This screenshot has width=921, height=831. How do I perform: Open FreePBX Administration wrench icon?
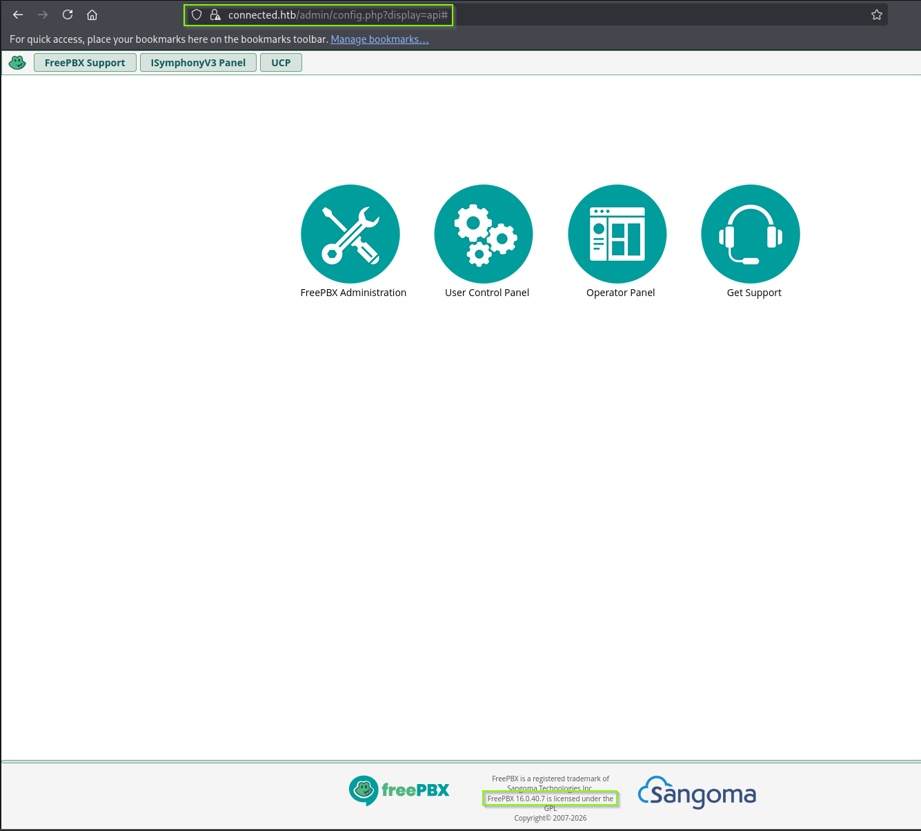[x=350, y=234]
